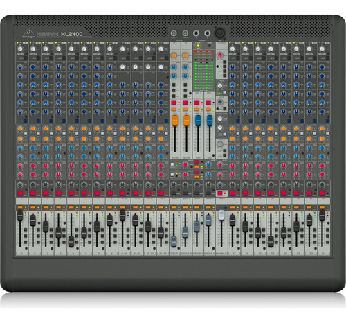
Task: Solo channel 17 with its orange button
Action: (233, 207)
